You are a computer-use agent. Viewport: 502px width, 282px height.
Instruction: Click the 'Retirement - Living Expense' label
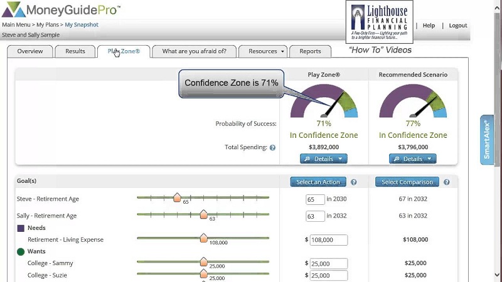(x=66, y=239)
